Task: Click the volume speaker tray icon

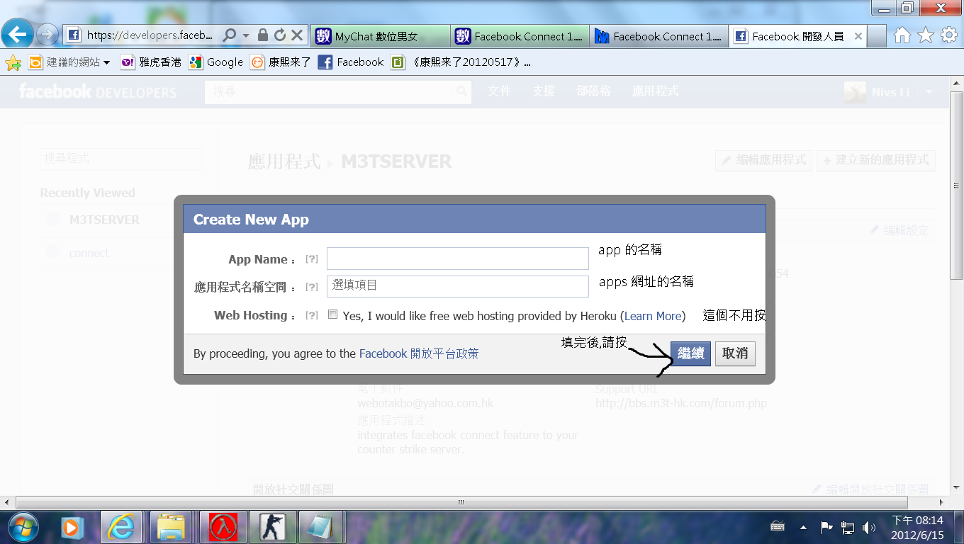Action: pyautogui.click(x=868, y=527)
